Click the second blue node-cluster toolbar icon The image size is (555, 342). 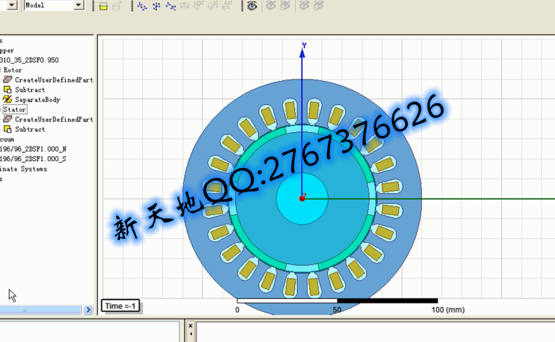tap(156, 6)
